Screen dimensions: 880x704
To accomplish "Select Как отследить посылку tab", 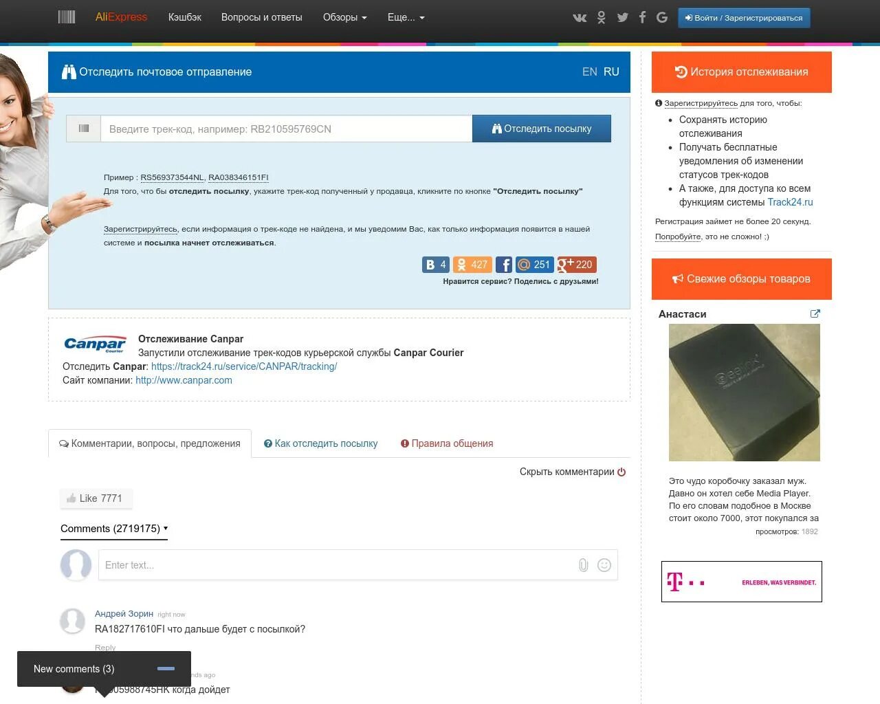I will pyautogui.click(x=321, y=443).
